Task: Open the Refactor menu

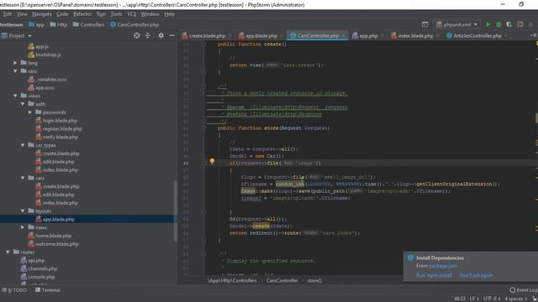Action: 82,14
